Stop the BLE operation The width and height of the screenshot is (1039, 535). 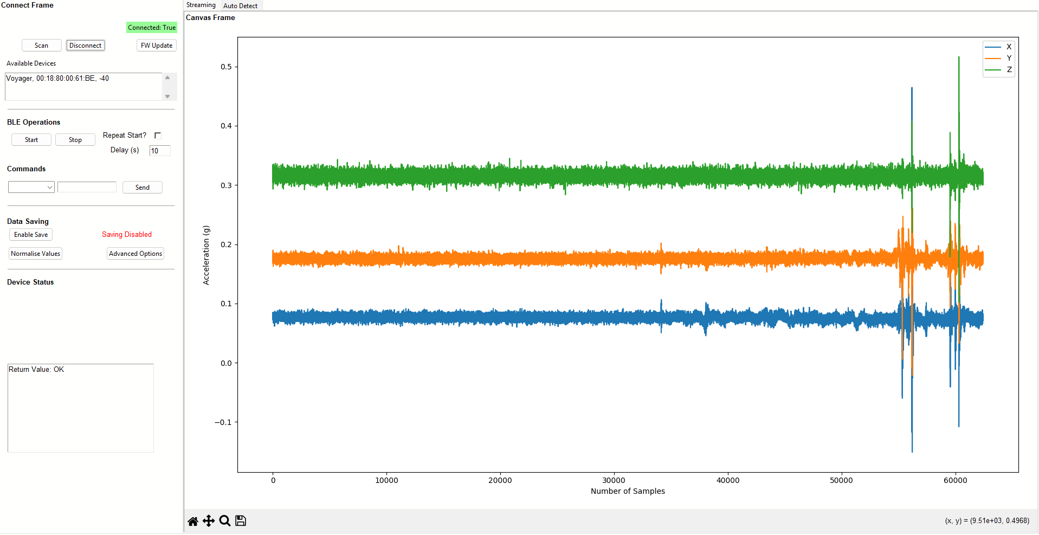pos(75,140)
